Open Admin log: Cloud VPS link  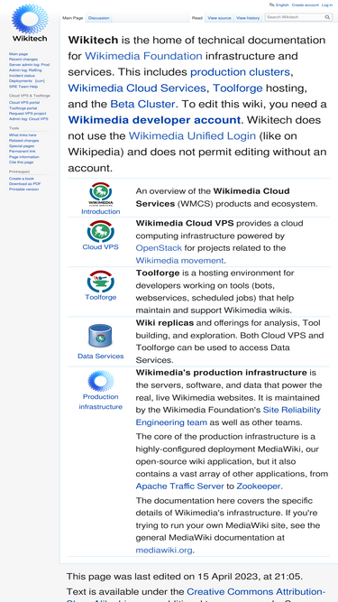(28, 119)
